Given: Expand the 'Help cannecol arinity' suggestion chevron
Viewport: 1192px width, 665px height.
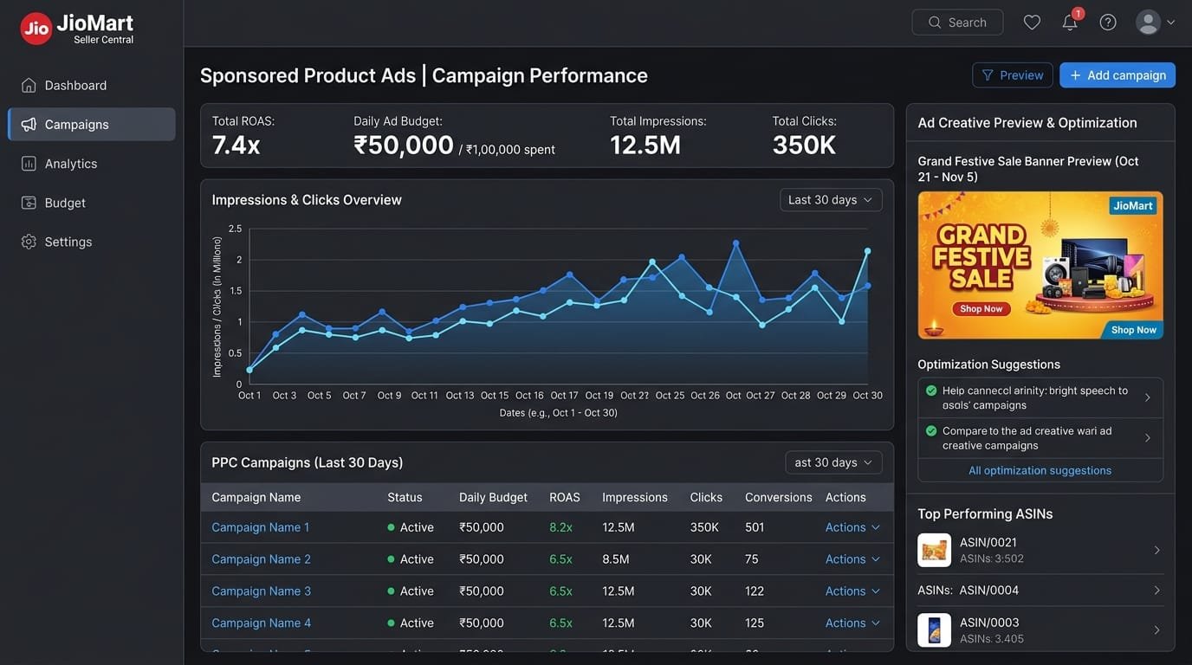Looking at the screenshot, I should tap(1148, 397).
